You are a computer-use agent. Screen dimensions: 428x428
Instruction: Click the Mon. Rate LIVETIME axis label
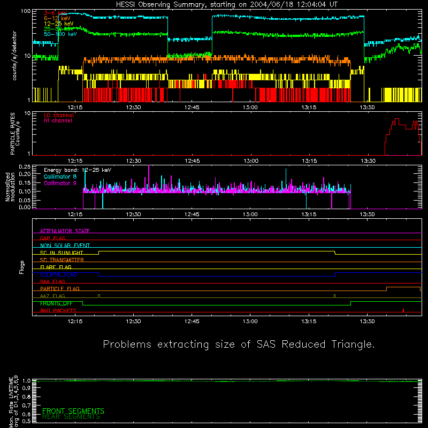pos(13,401)
